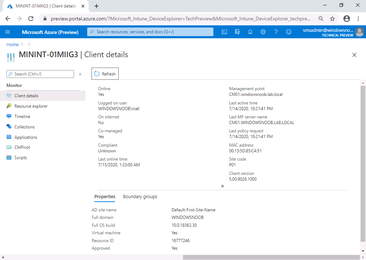Click the CMPivot sidebar icon
Screen dimensions: 366x260
(9, 147)
